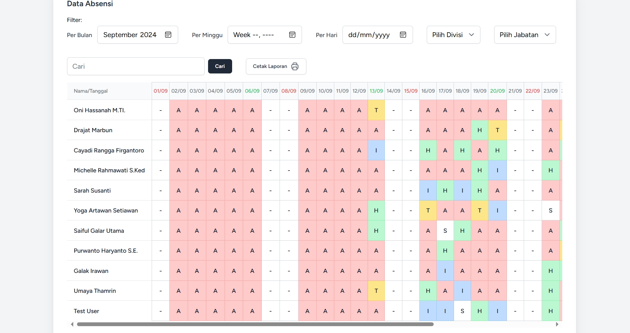Click the printer icon in Cetak Laporan

click(295, 66)
